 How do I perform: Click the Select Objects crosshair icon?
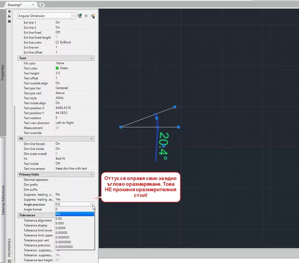86,16
